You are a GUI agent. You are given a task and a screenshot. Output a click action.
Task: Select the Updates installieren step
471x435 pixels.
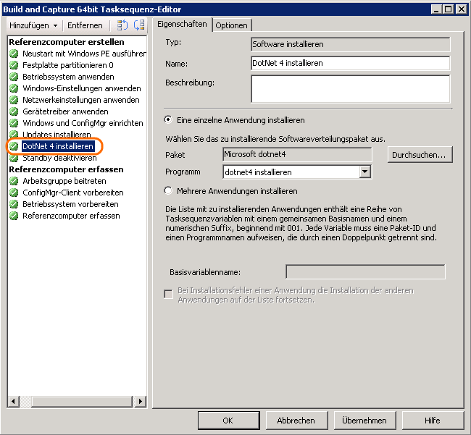[57, 135]
